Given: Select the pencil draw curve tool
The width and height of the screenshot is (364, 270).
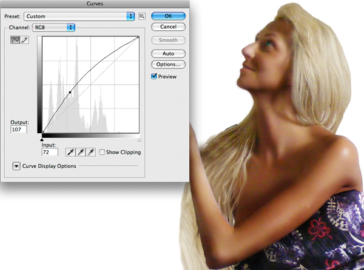Looking at the screenshot, I should pyautogui.click(x=24, y=40).
